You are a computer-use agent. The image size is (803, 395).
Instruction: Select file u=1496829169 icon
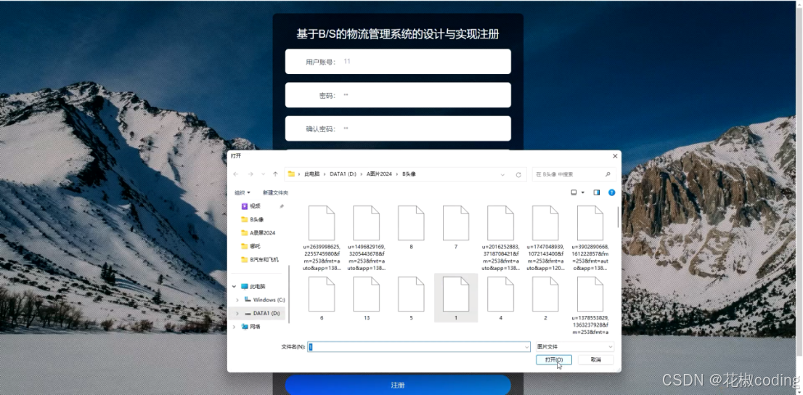[x=366, y=223]
